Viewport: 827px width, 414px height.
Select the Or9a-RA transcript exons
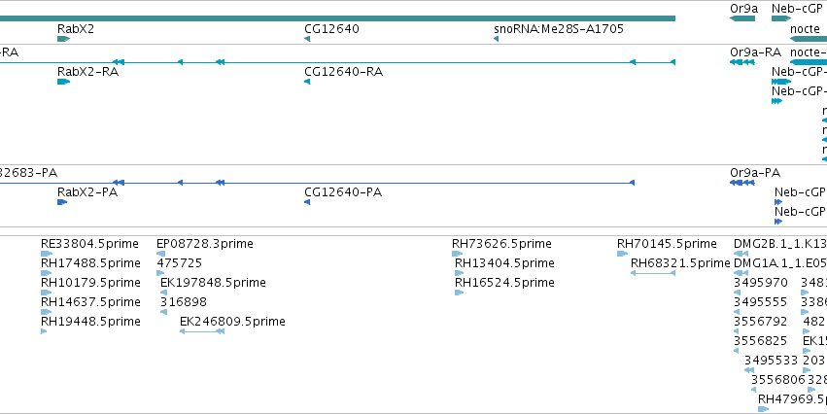[742, 62]
